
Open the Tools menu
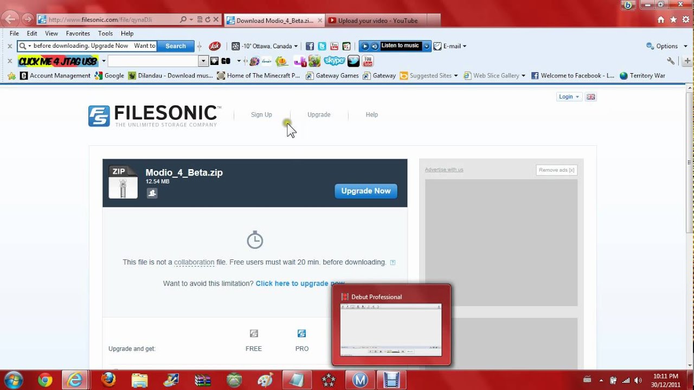106,34
